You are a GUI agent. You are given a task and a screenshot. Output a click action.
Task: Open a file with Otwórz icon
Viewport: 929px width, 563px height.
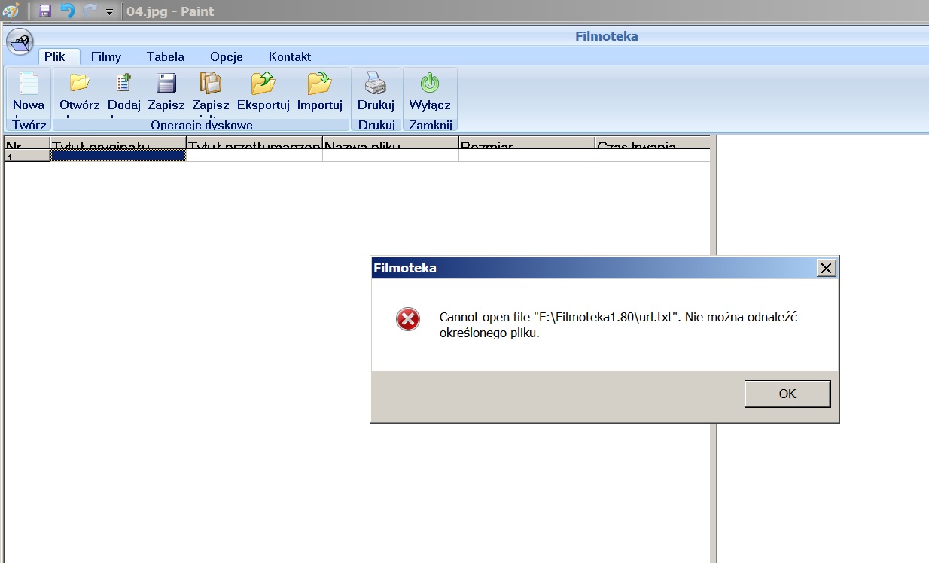coord(80,83)
